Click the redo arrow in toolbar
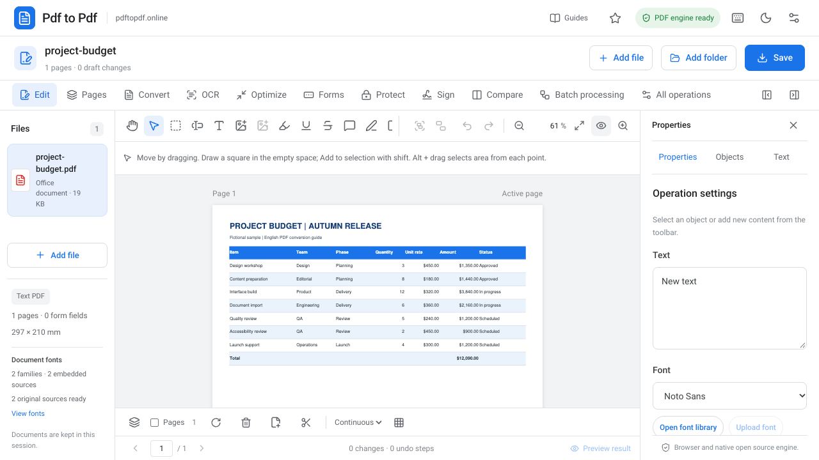This screenshot has height=460, width=819. point(489,126)
